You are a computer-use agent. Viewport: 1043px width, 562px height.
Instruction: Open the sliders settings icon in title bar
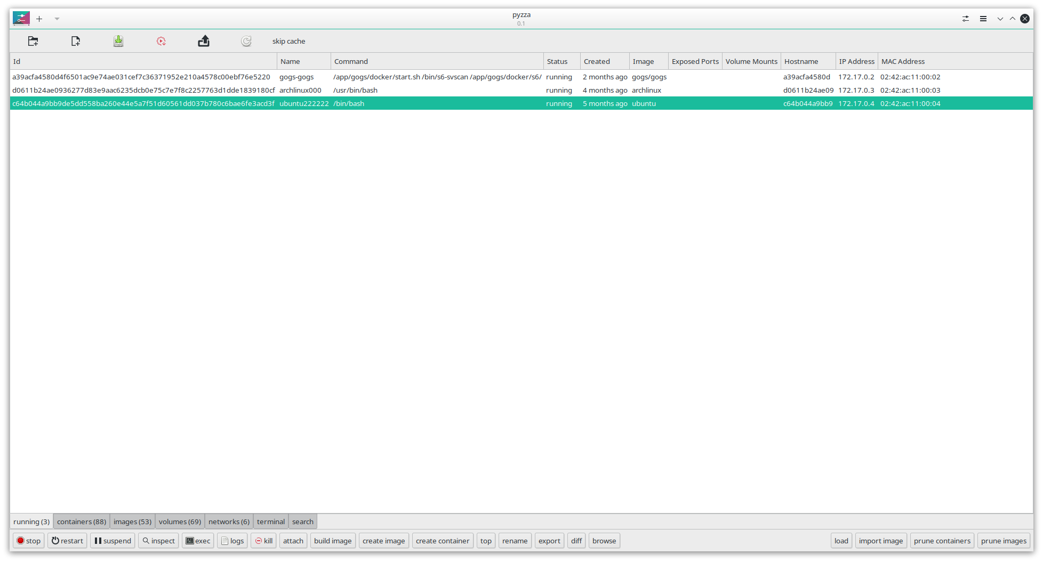click(x=966, y=19)
